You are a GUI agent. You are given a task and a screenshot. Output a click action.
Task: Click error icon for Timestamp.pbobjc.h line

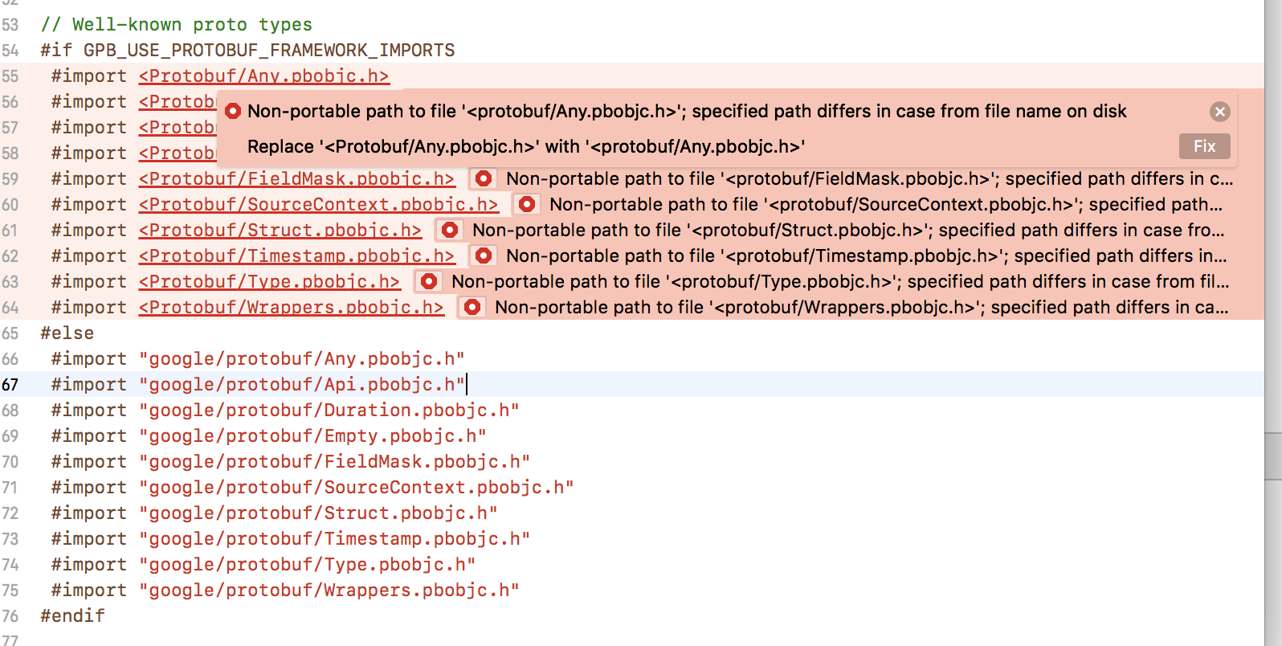pos(484,256)
